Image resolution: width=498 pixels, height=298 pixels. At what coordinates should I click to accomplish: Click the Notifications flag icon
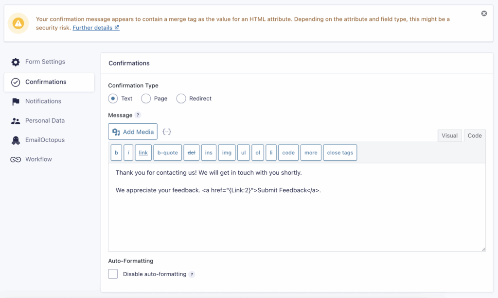(x=16, y=101)
